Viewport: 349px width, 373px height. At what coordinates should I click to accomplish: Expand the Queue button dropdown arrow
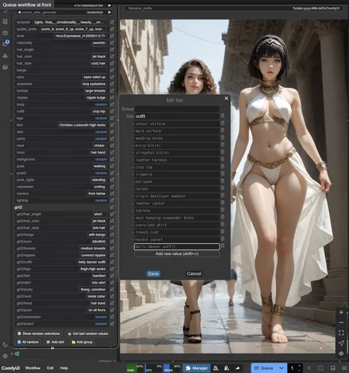(x=282, y=368)
